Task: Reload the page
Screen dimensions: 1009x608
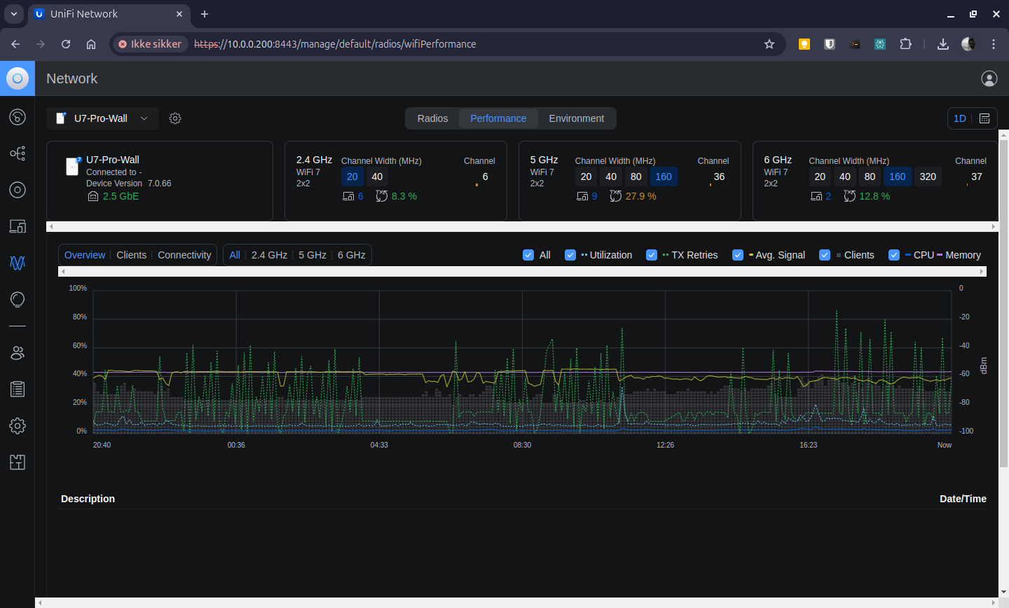Action: point(66,44)
